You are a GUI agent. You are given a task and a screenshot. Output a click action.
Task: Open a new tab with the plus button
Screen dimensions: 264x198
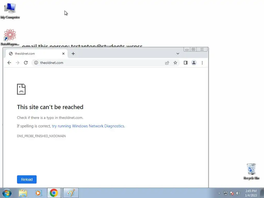(x=73, y=54)
